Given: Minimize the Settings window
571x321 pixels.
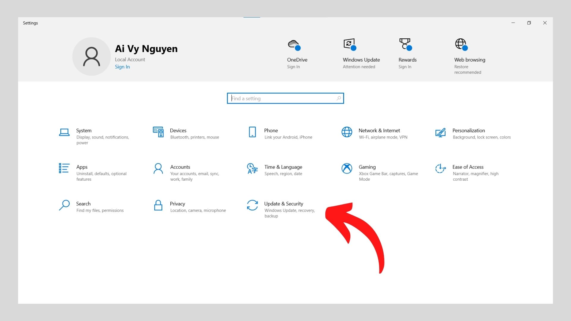Looking at the screenshot, I should pyautogui.click(x=513, y=23).
